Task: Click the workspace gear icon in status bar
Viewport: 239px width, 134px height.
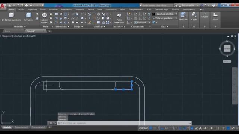Action: click(x=212, y=128)
